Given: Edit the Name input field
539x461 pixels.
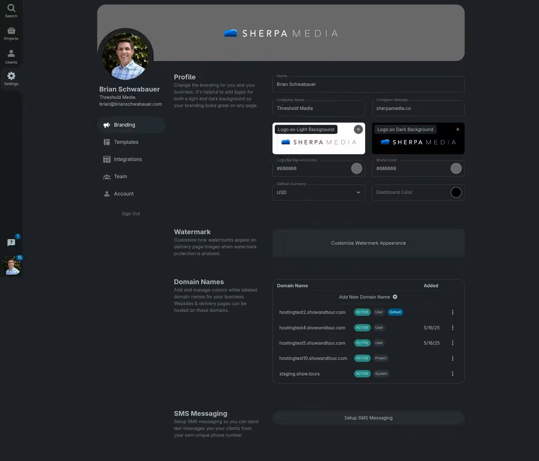Looking at the screenshot, I should (368, 84).
